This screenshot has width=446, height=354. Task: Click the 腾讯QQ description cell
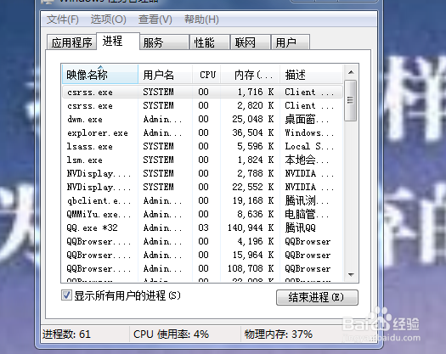click(x=301, y=228)
